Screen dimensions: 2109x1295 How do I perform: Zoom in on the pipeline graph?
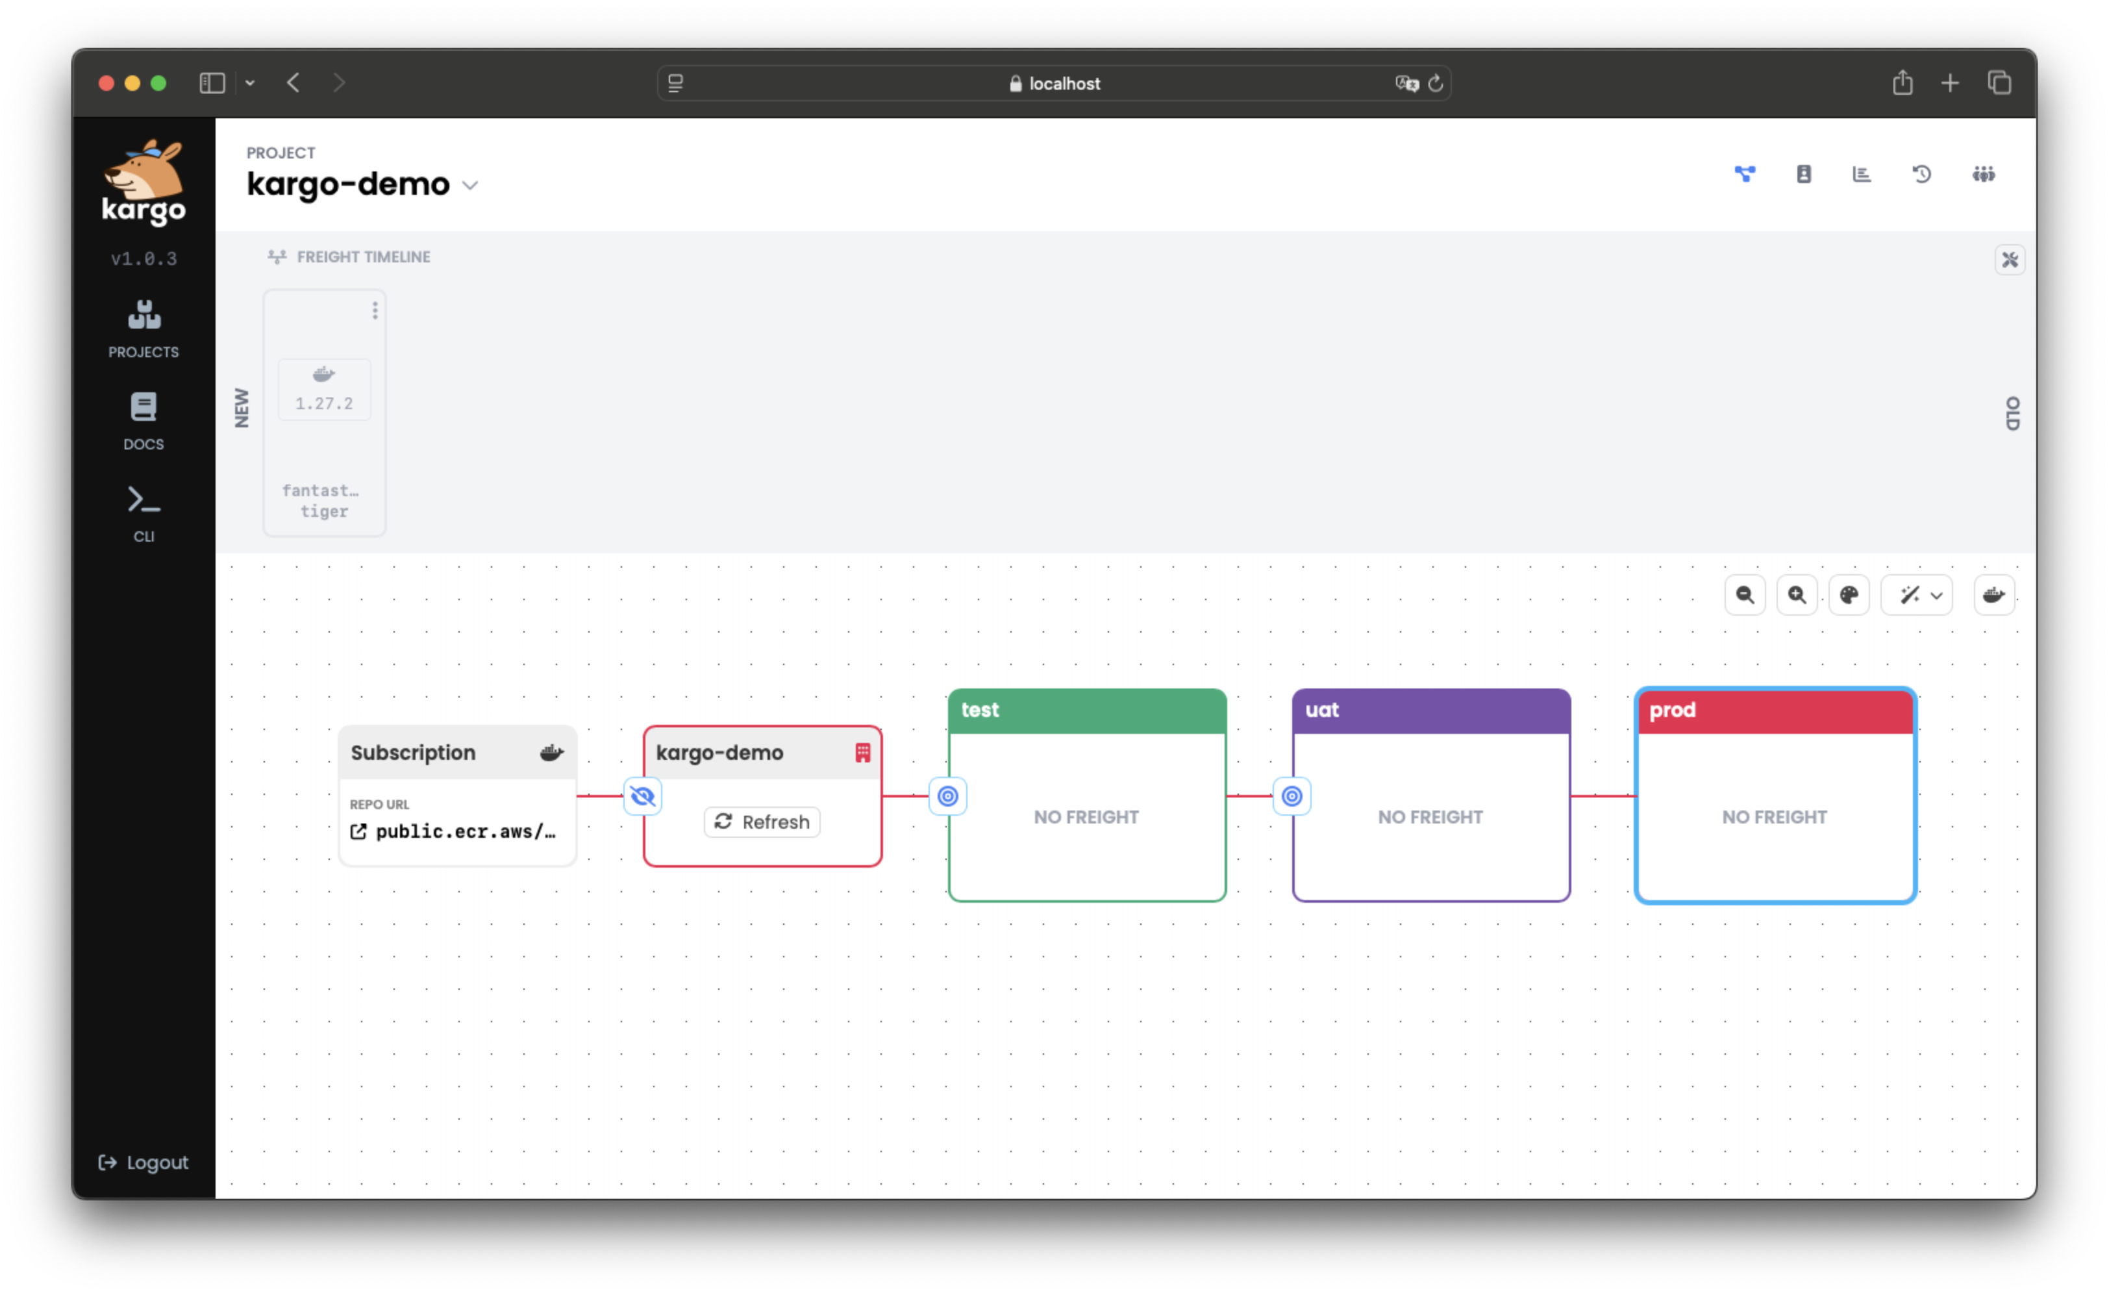point(1797,594)
